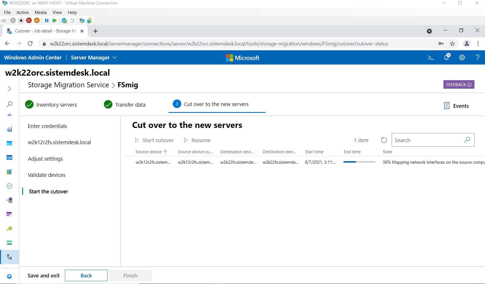Pause the virtual machine from the toolbar

coord(47,20)
